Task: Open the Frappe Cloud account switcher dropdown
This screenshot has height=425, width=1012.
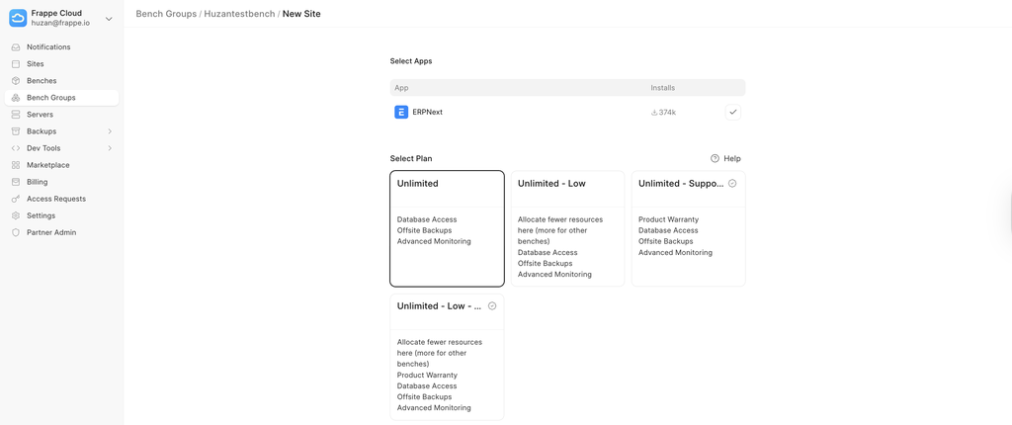Action: click(109, 19)
